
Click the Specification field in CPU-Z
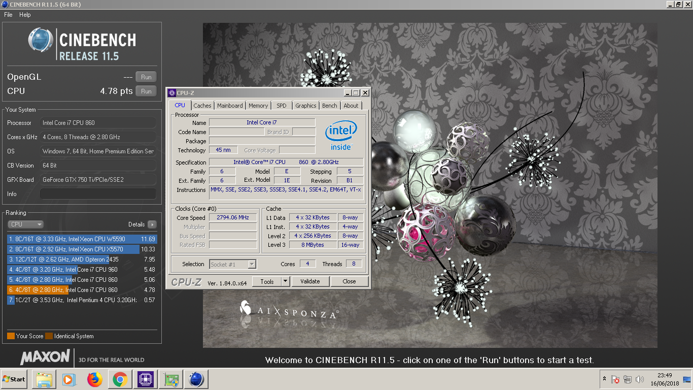coord(286,162)
